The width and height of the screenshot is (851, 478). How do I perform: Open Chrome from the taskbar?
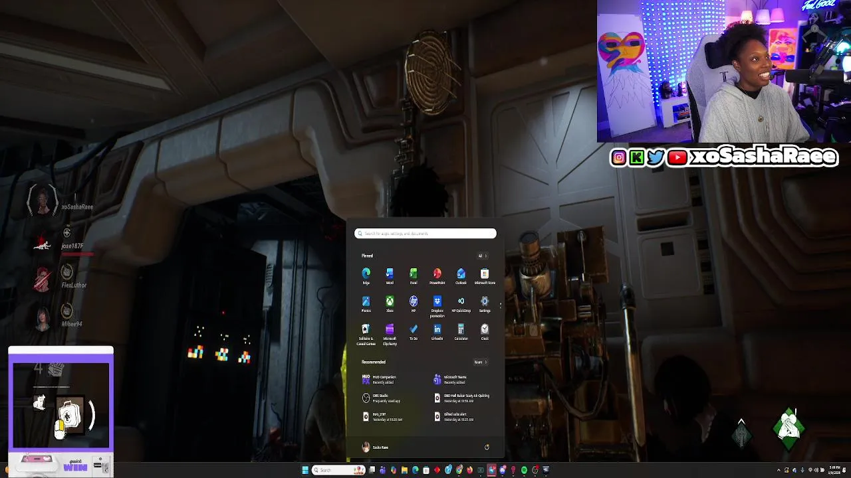(459, 470)
